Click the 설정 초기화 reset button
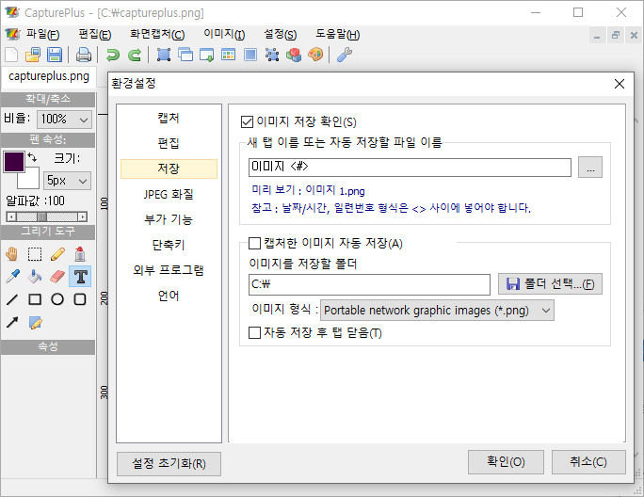 click(x=169, y=463)
